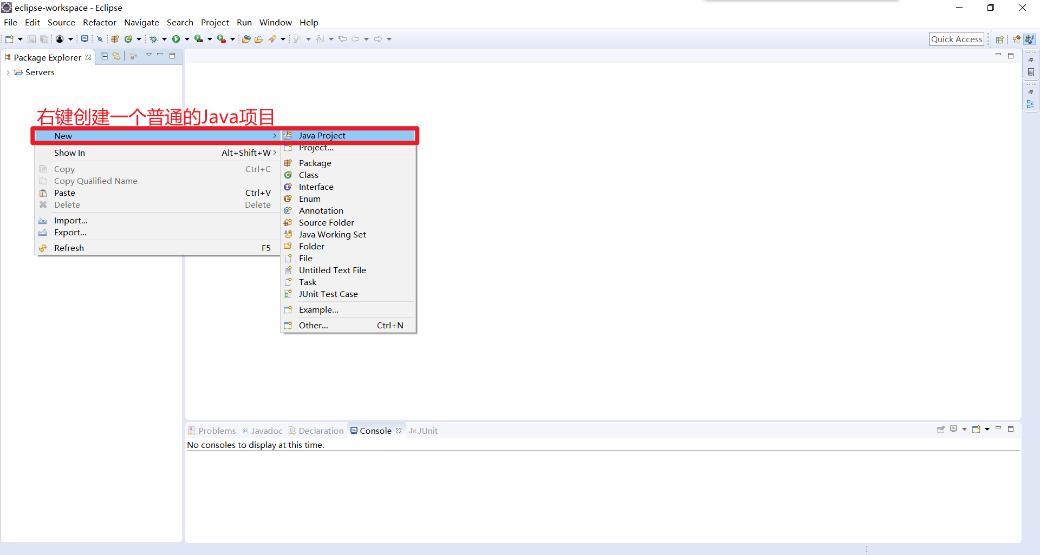
Task: Switch to the Declaration tab
Action: [x=316, y=431]
